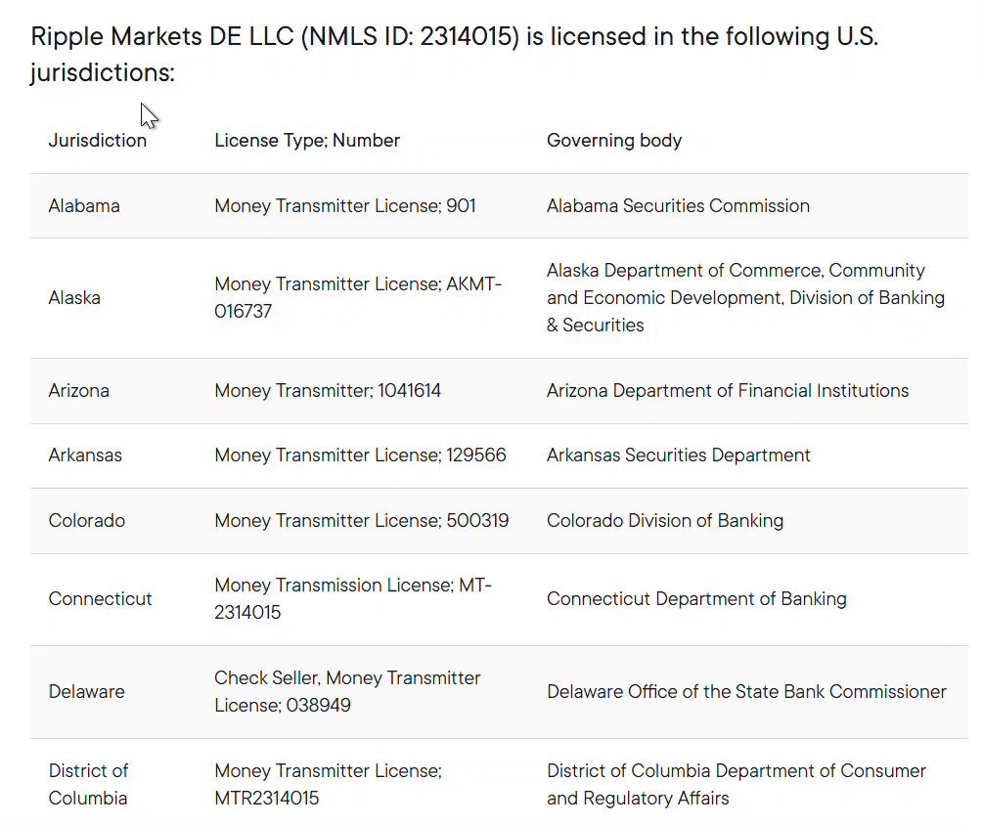Click the District of Columbia row label
The height and width of the screenshot is (825, 982).
[88, 784]
